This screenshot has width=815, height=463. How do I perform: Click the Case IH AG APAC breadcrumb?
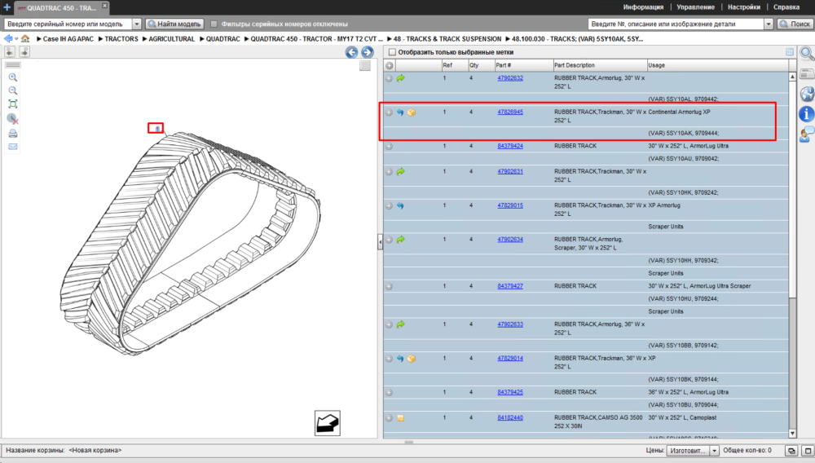point(68,39)
